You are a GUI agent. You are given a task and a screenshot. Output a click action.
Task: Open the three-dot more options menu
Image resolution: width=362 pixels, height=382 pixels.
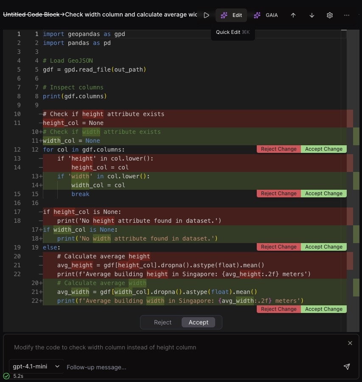coord(347,15)
